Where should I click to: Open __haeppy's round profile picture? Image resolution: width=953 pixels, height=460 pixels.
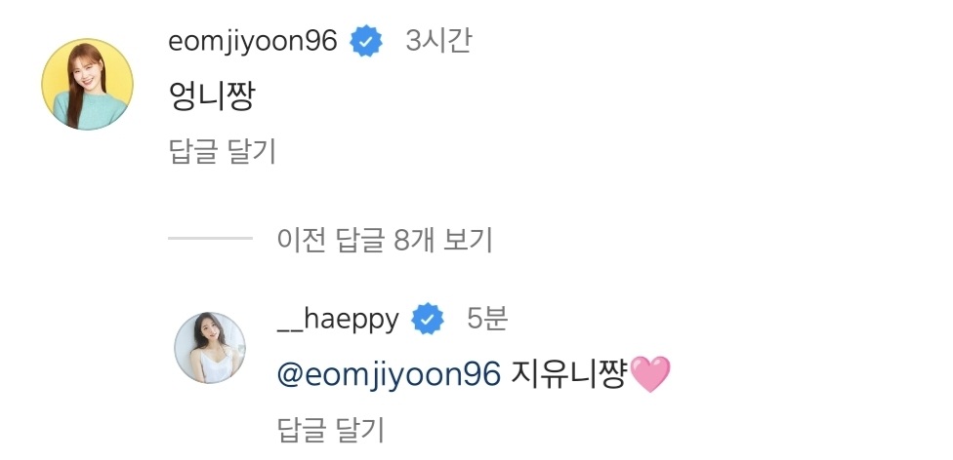[210, 348]
